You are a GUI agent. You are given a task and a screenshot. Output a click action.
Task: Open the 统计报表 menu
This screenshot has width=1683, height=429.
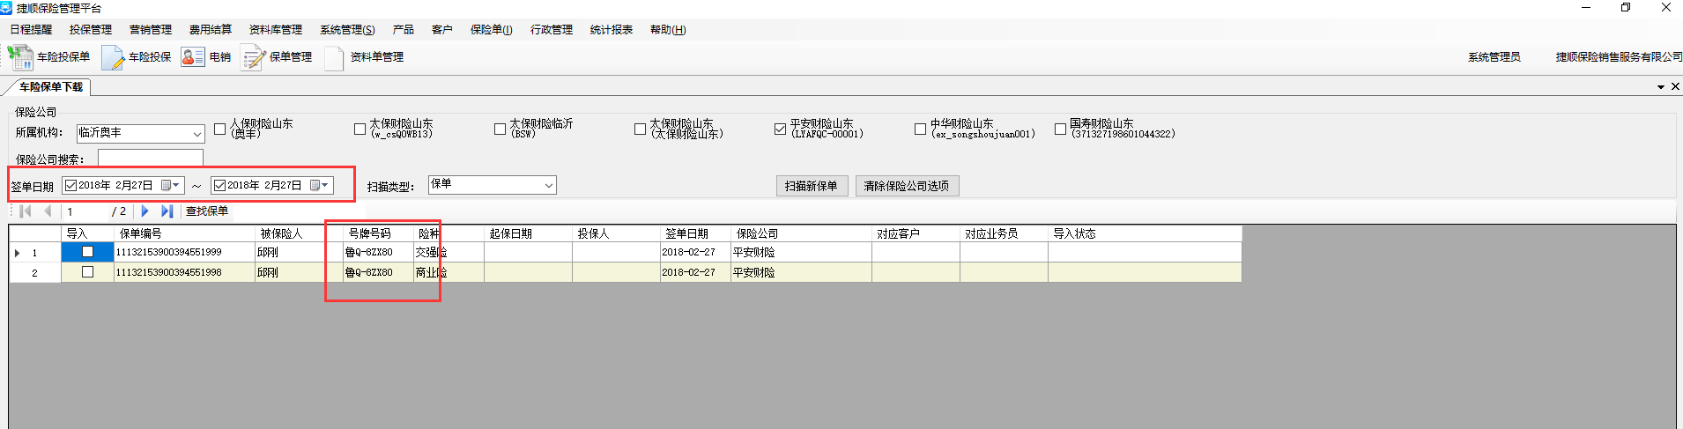coord(612,30)
